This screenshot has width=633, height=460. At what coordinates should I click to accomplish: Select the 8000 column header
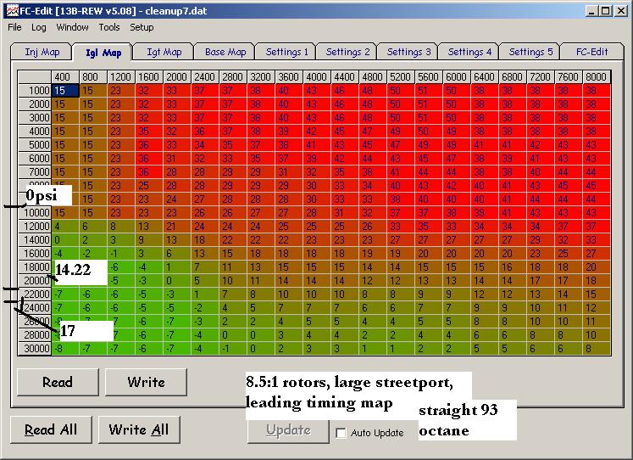click(x=597, y=76)
